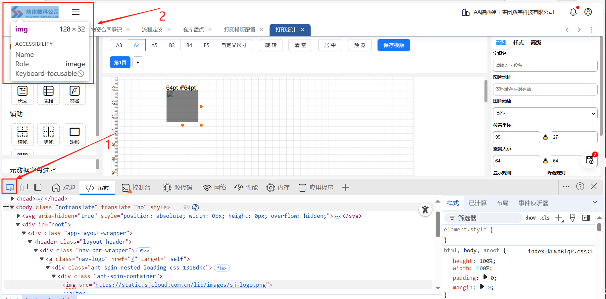Toggle the position coordinate lock icon

(545, 137)
